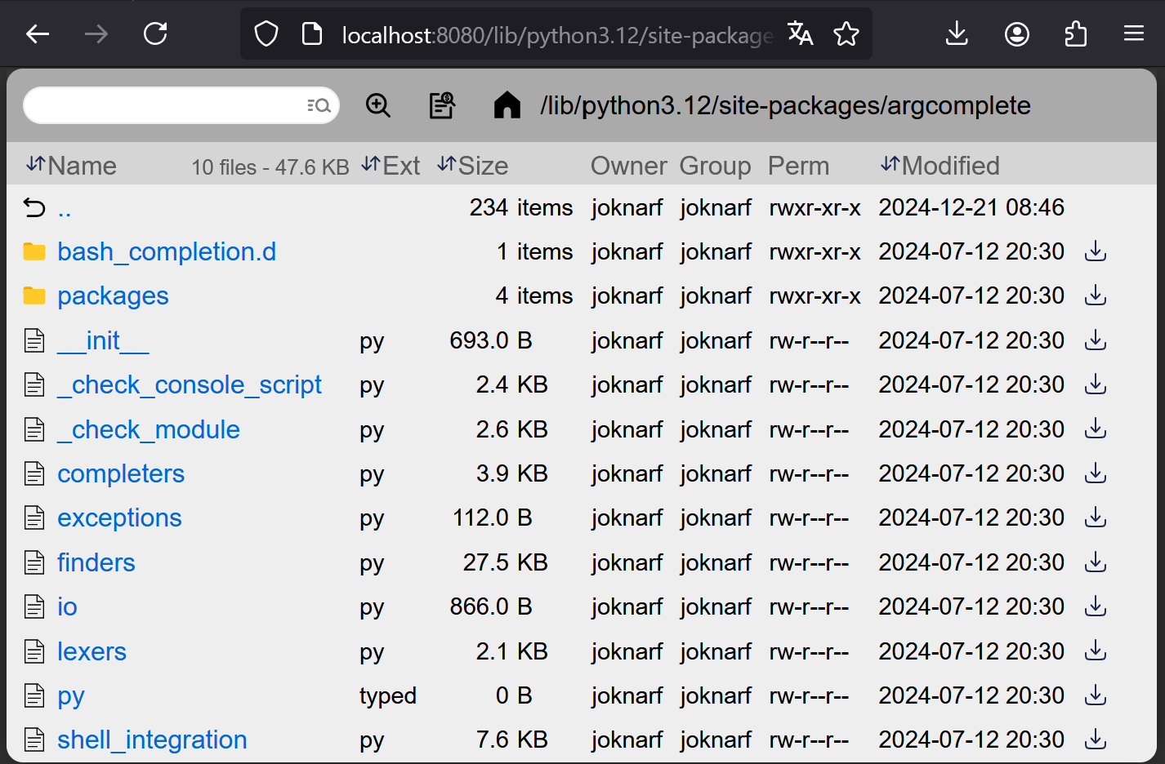
Task: Sort the listing by Modified date
Action: (940, 166)
